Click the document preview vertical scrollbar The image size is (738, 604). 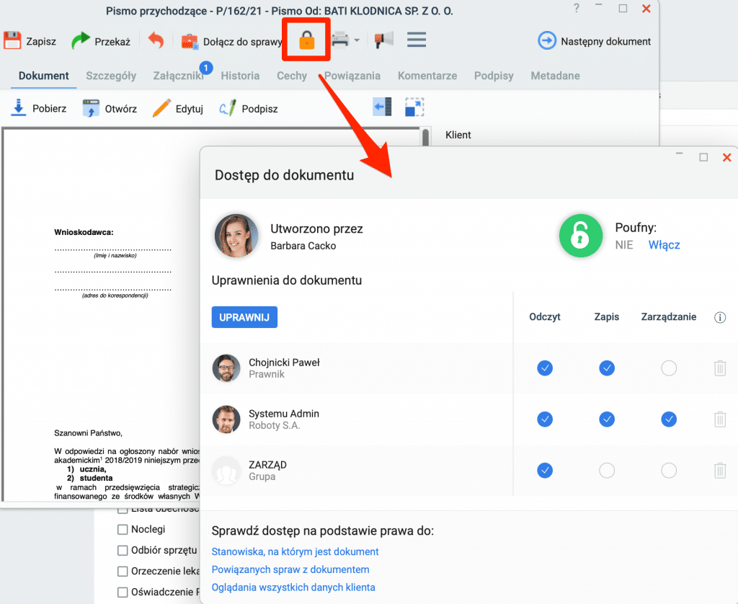point(425,137)
